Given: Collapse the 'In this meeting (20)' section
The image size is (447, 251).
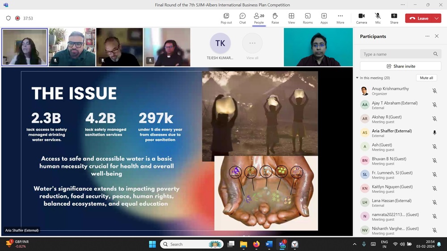Looking at the screenshot, I should [357, 78].
